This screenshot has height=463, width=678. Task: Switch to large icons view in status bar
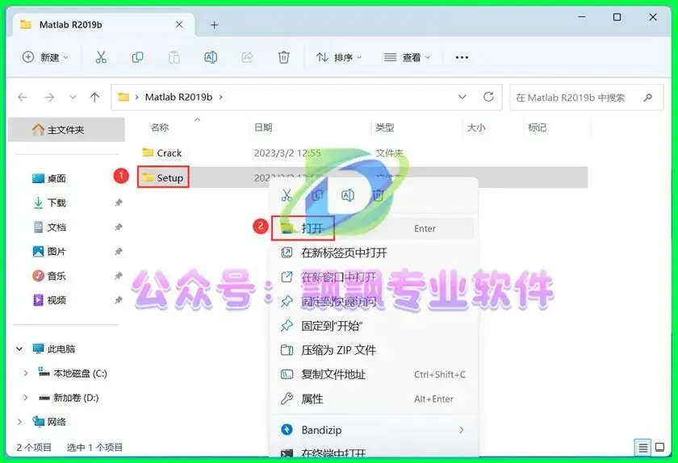click(x=660, y=447)
